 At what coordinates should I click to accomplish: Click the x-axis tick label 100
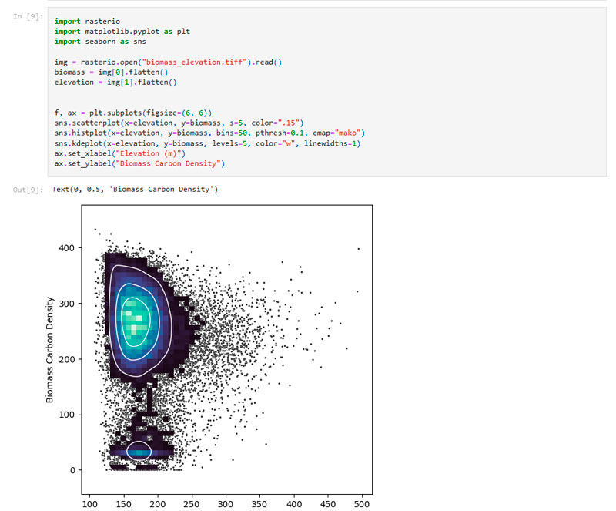click(x=90, y=504)
